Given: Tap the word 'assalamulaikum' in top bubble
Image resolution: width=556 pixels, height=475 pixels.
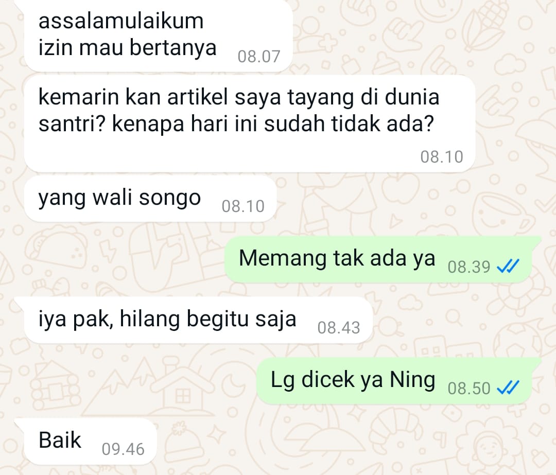Looking at the screenshot, I should 121,21.
